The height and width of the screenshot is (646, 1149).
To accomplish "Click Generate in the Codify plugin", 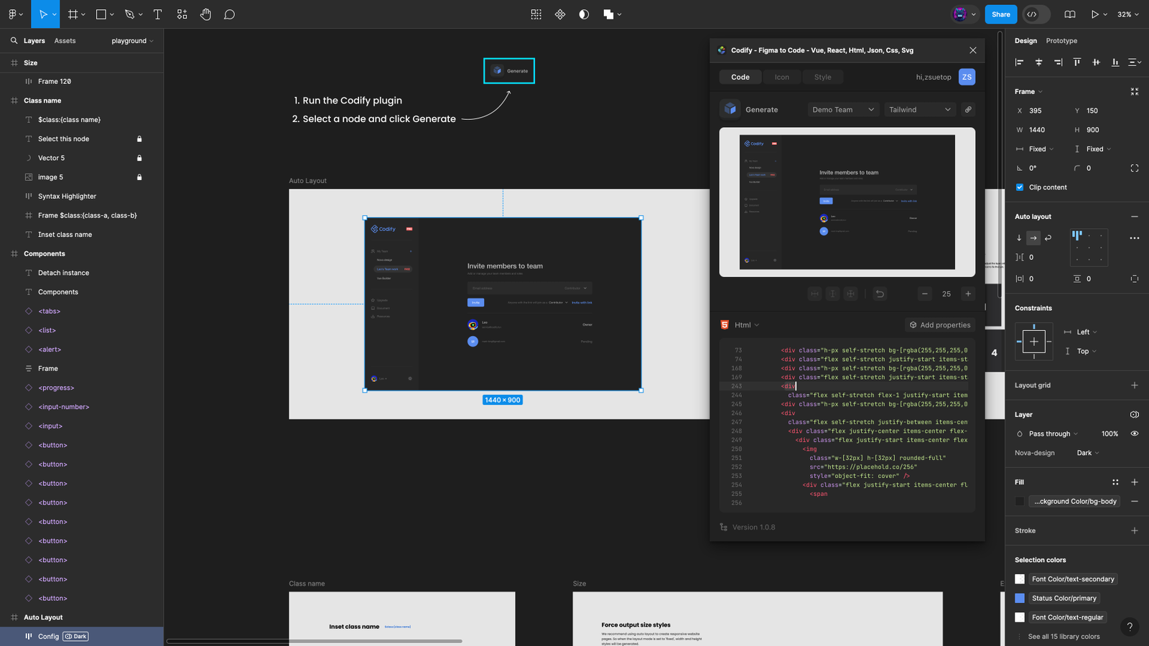I will point(750,110).
